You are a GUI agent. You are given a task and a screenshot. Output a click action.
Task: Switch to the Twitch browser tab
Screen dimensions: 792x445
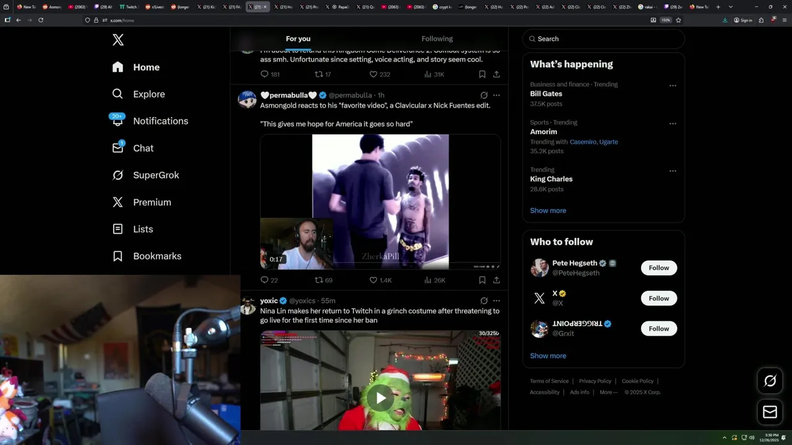click(129, 7)
